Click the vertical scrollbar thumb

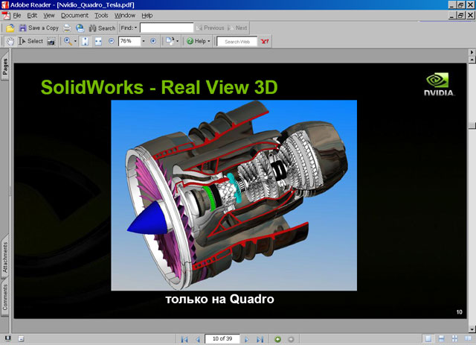tap(472, 125)
